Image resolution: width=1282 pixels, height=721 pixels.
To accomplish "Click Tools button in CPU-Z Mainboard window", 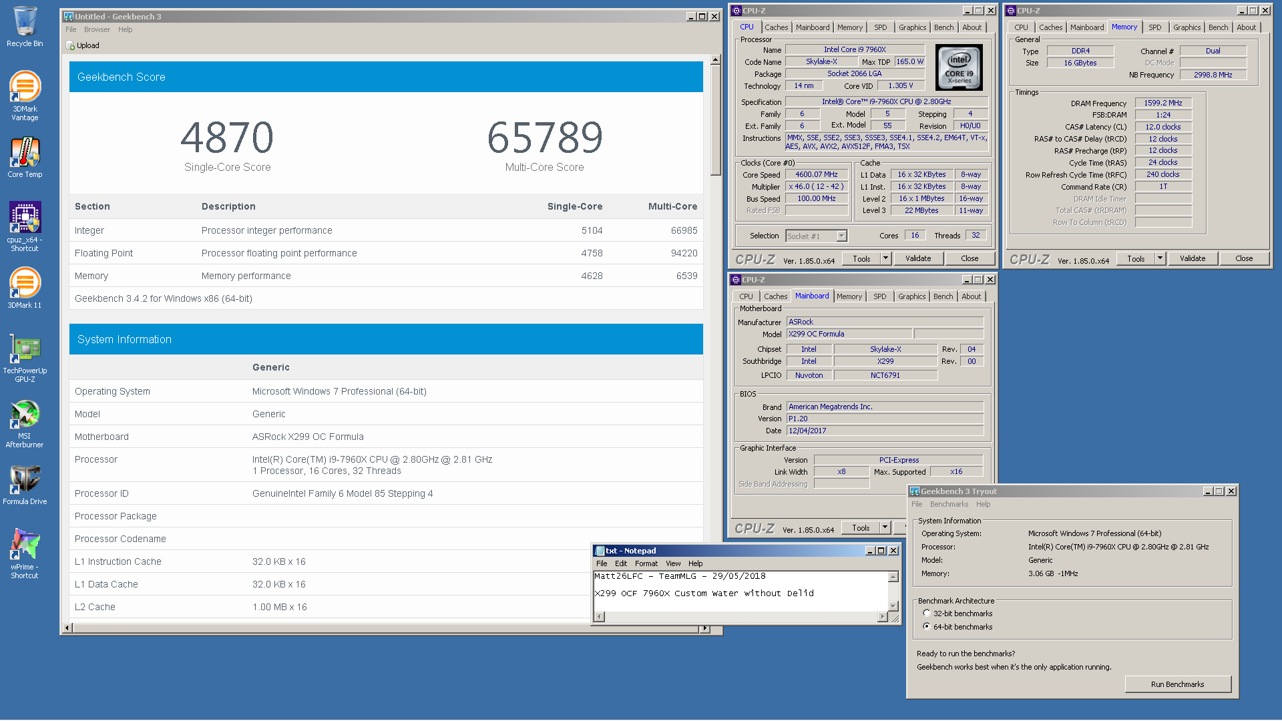I will [x=861, y=527].
